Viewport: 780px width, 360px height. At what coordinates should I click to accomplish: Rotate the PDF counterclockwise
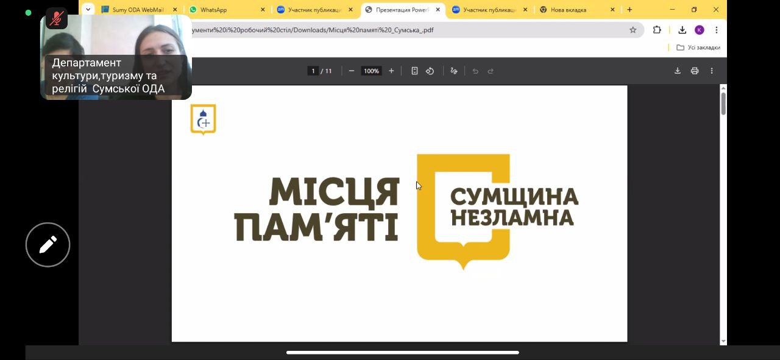coord(430,71)
